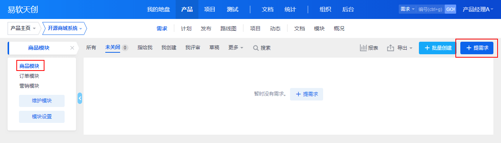
Task: Click the 模块设置 button
Action: (x=42, y=117)
